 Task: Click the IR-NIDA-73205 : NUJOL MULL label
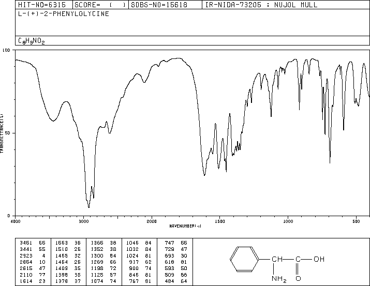[261, 5]
